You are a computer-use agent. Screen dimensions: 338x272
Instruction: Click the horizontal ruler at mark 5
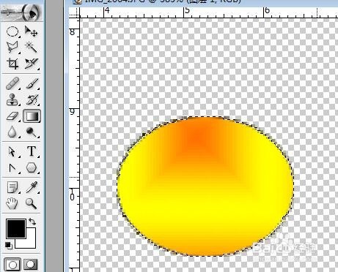(x=186, y=11)
